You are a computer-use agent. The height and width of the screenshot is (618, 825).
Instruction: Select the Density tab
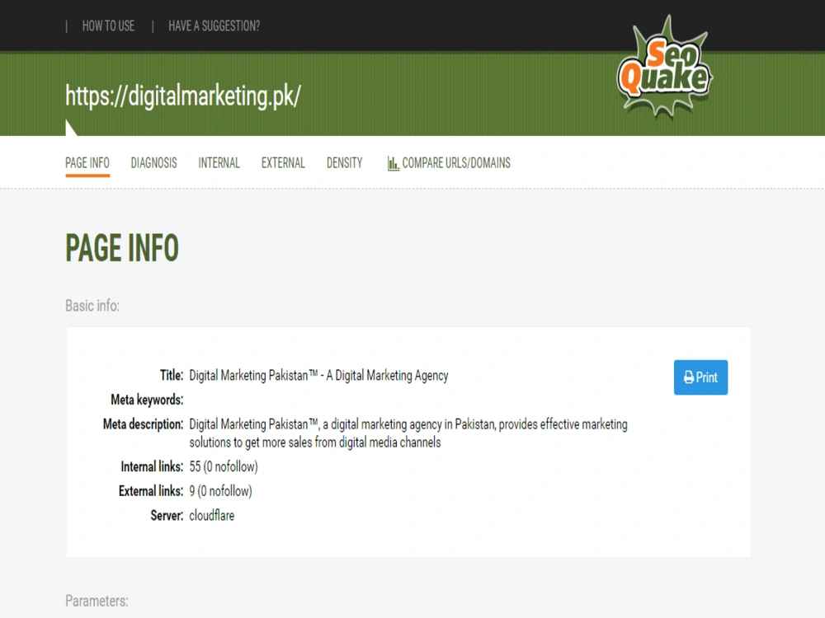point(345,163)
